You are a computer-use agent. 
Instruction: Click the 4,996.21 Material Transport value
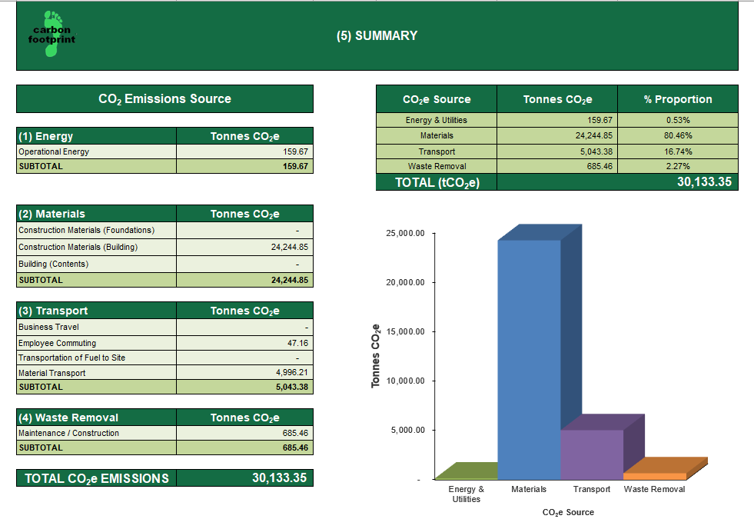(292, 373)
